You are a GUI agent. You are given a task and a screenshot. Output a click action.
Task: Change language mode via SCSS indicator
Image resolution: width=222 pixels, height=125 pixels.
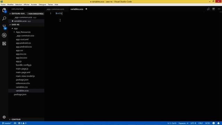[207, 123]
